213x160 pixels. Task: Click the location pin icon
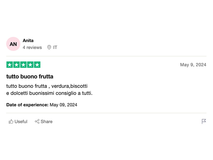click(49, 47)
